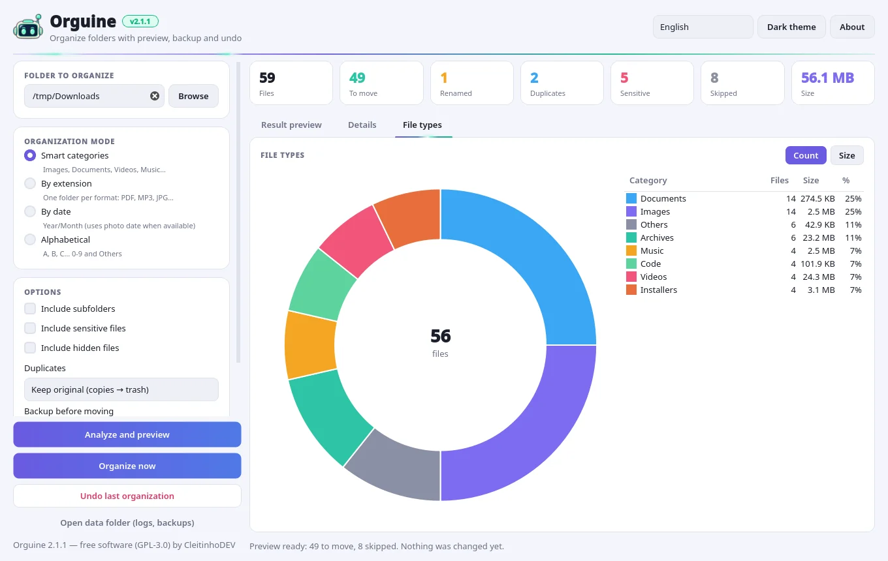The width and height of the screenshot is (888, 561).
Task: Click the 2 Duplicates stat card
Action: (562, 83)
